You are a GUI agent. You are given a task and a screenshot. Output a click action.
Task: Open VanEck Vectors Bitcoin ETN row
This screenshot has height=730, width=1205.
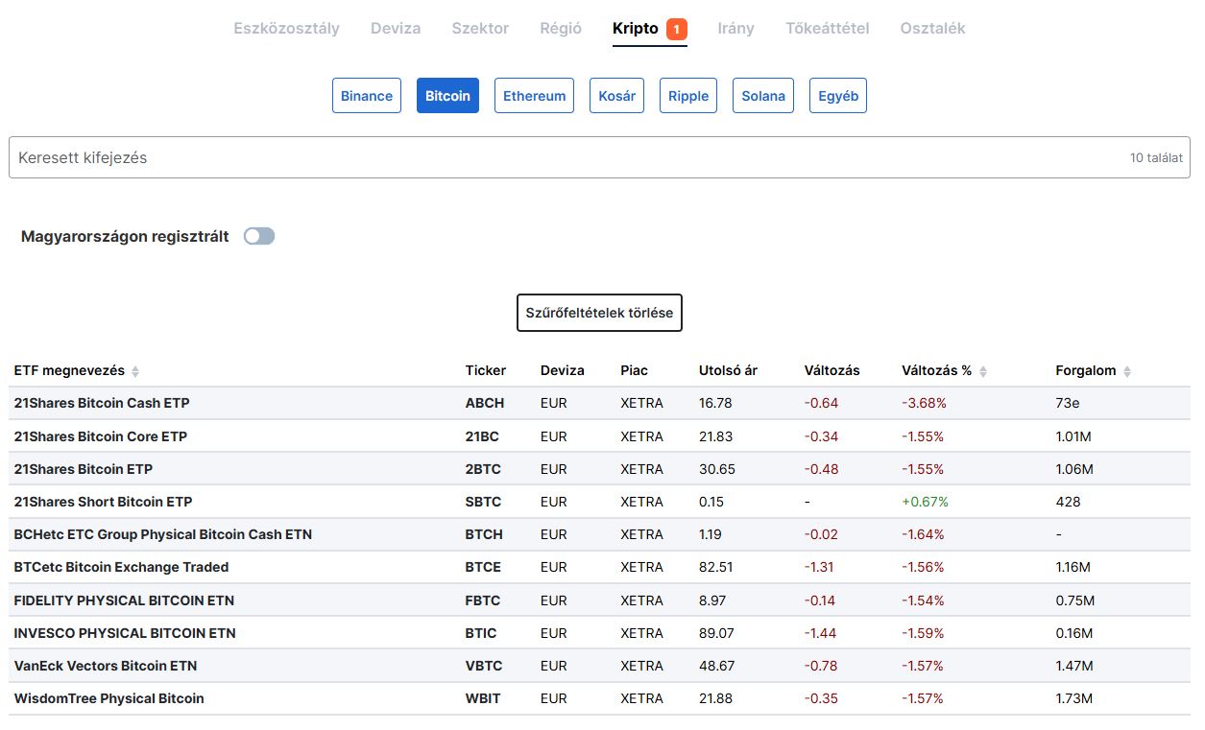[x=599, y=666]
